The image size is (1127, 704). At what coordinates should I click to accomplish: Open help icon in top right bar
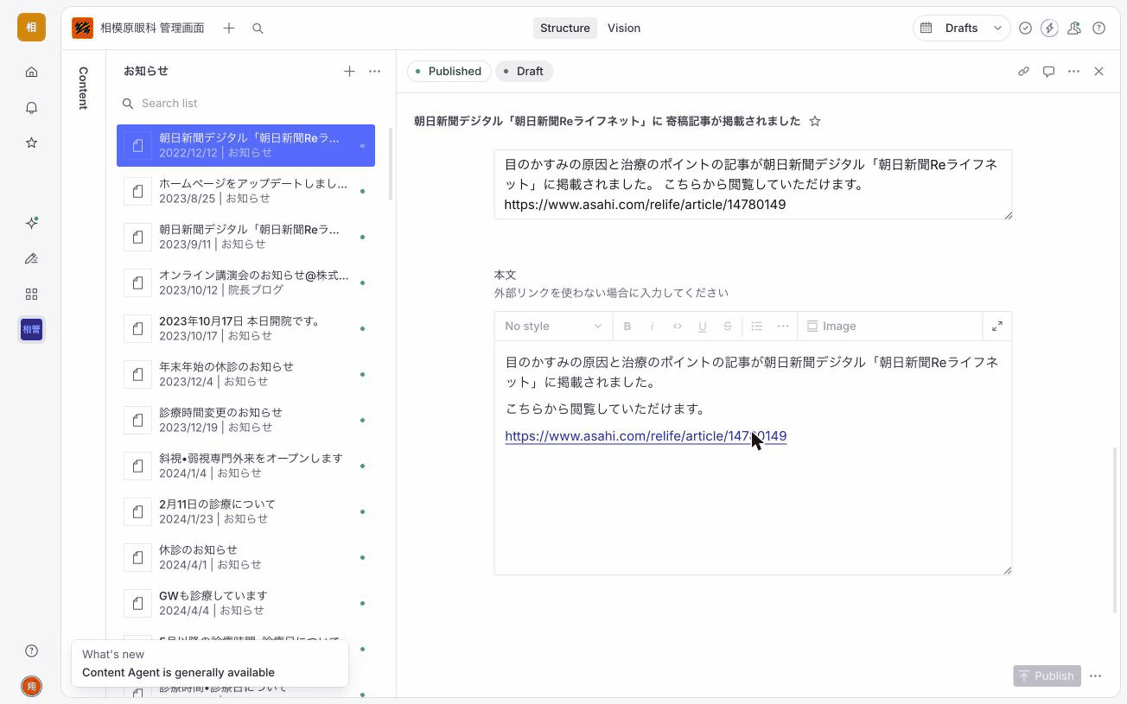pos(1099,29)
